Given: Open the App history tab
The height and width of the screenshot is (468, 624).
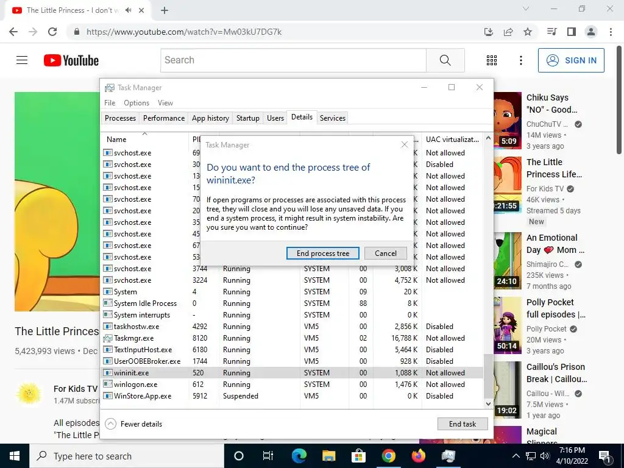Looking at the screenshot, I should coord(210,118).
